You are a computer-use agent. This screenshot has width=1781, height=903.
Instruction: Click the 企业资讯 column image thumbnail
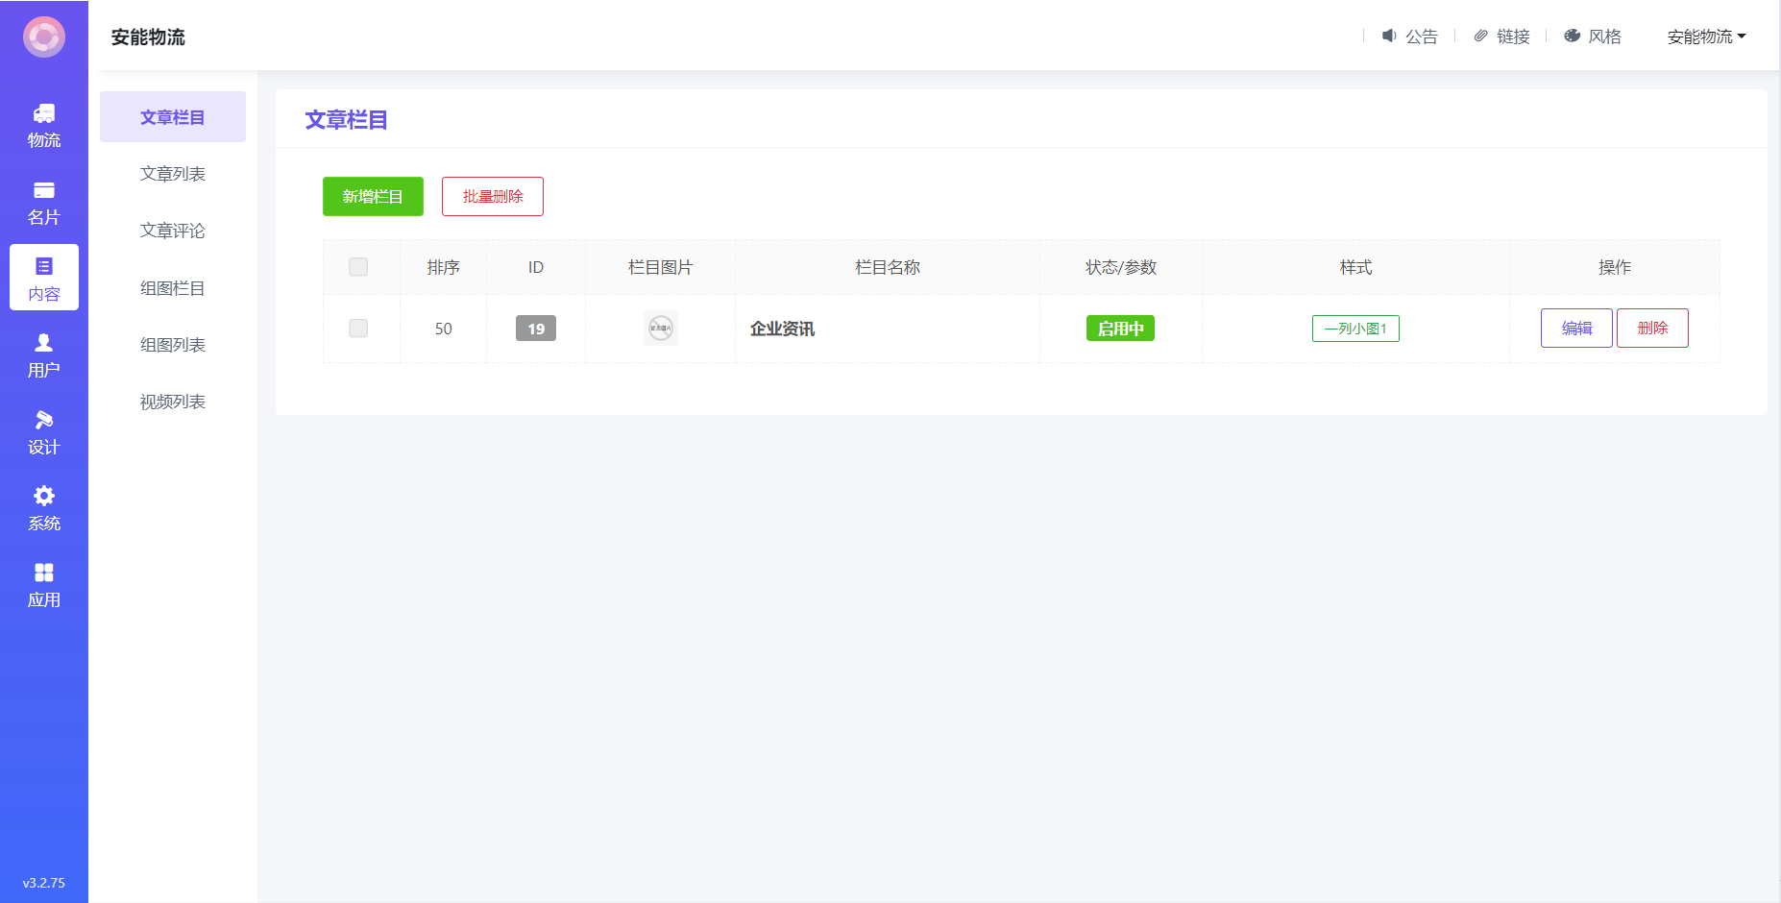tap(661, 329)
